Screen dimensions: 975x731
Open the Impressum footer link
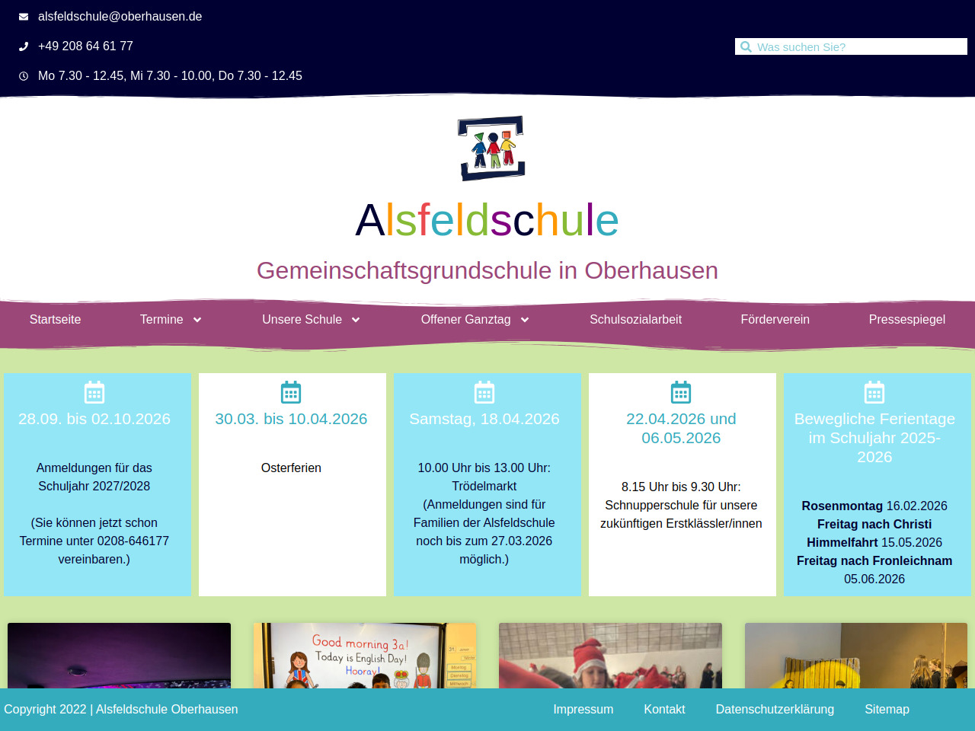pyautogui.click(x=583, y=710)
